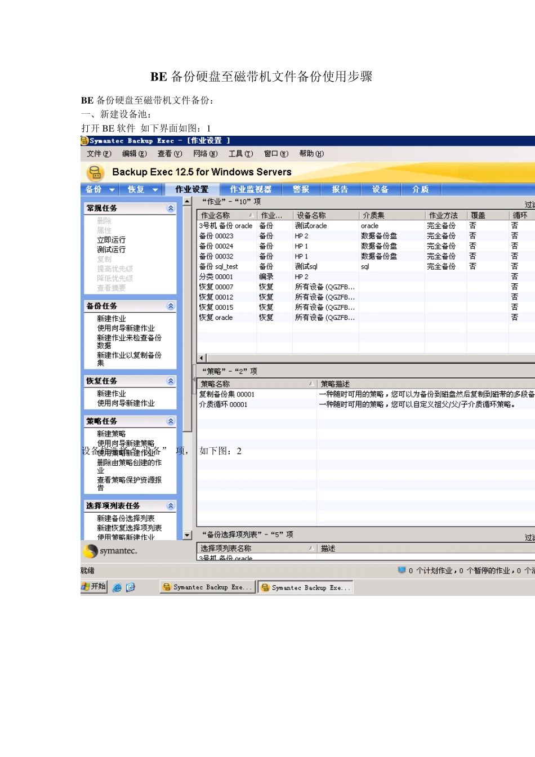Viewport: 535px width, 757px height.
Task: Open the 查看 menu
Action: 170,154
